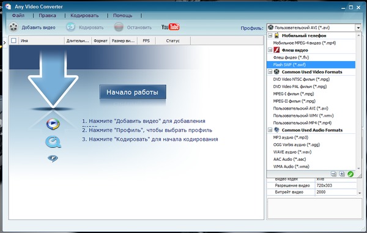
Task: Open the Файл menu
Action: click(x=18, y=15)
